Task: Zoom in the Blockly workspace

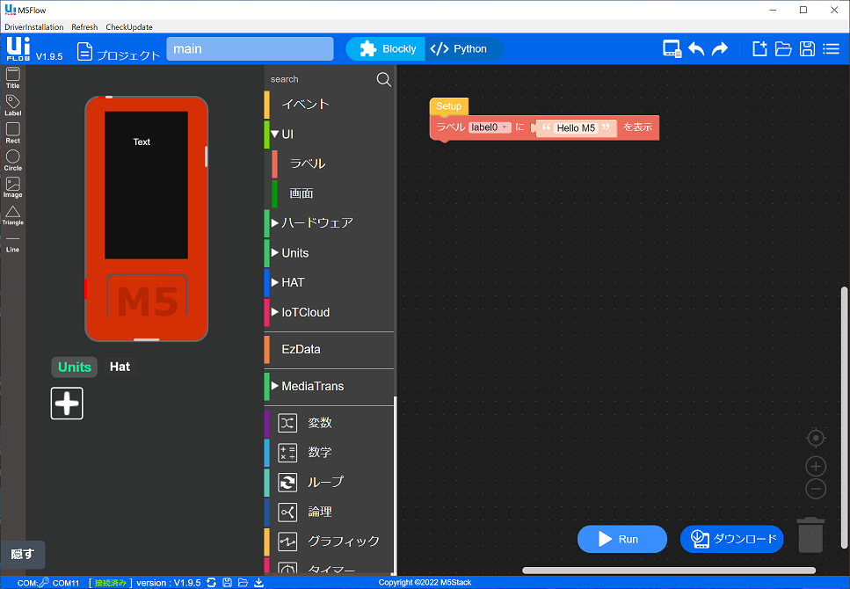Action: point(816,467)
